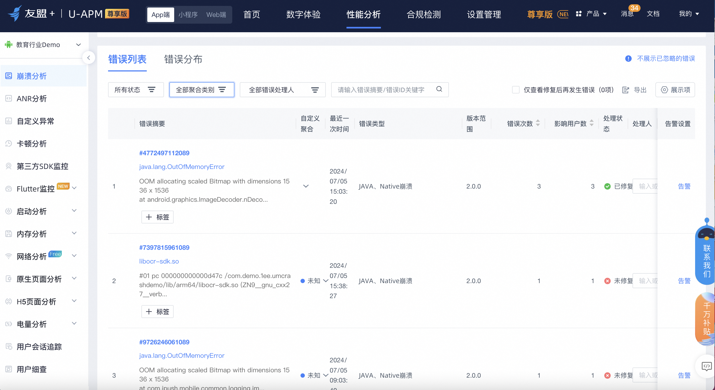Click the Umeng+ logo icon
Screen dimensions: 715x390
click(15, 13)
